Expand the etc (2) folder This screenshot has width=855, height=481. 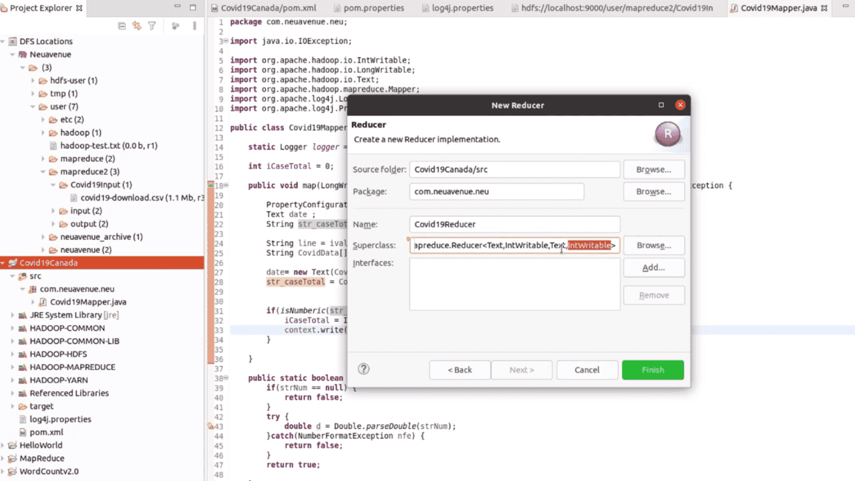pyautogui.click(x=44, y=120)
